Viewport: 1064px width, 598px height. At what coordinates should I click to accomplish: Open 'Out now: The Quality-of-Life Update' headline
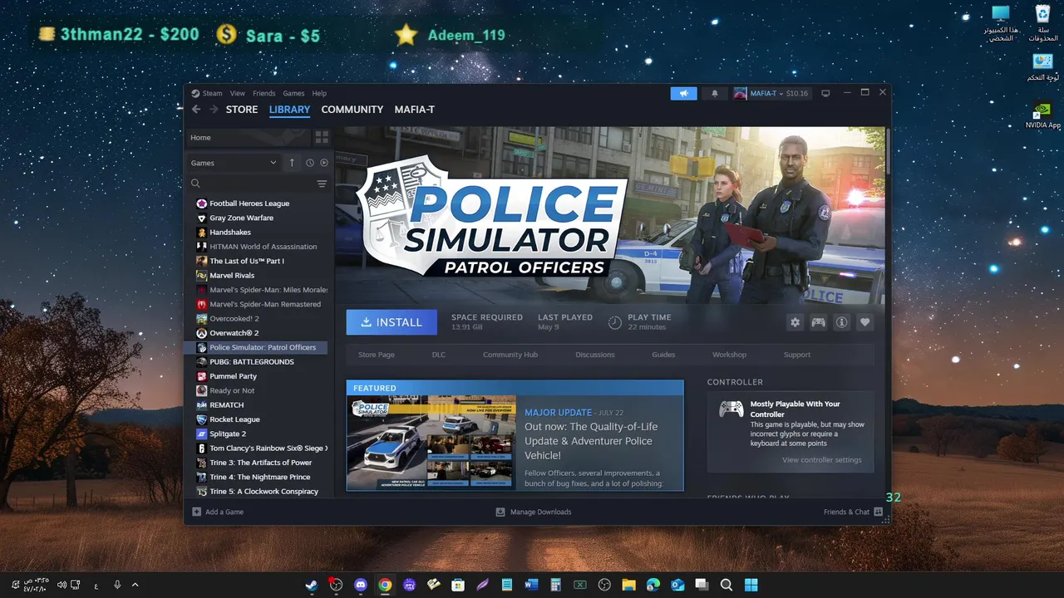591,441
